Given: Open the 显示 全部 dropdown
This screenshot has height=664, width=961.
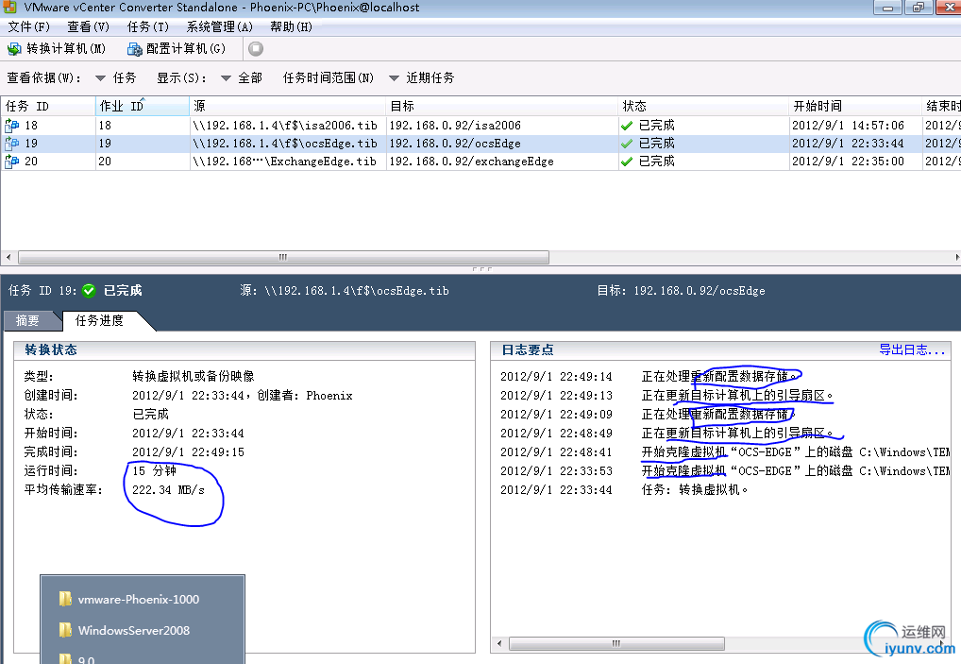Looking at the screenshot, I should pyautogui.click(x=241, y=77).
